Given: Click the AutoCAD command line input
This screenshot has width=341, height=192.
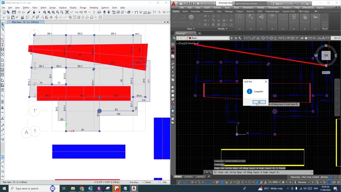Looking at the screenshot, I should click(x=264, y=172).
